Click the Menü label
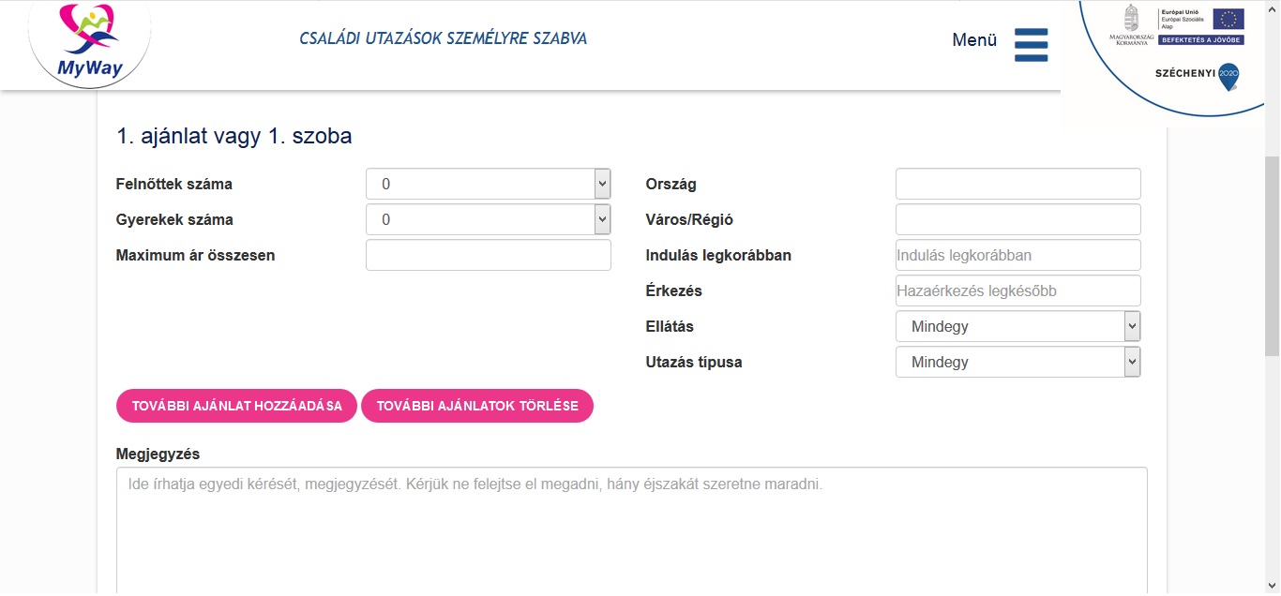Image resolution: width=1281 pixels, height=596 pixels. tap(974, 40)
